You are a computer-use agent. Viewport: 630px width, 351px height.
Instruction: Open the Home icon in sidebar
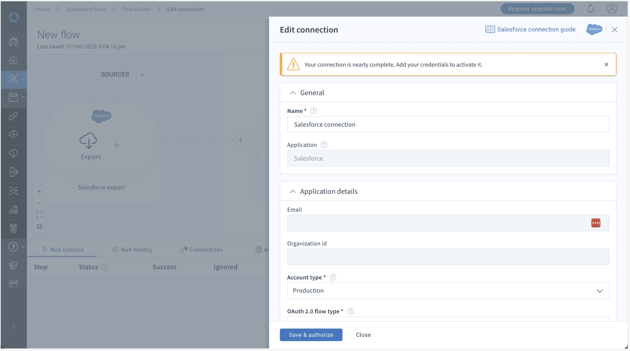click(x=13, y=41)
